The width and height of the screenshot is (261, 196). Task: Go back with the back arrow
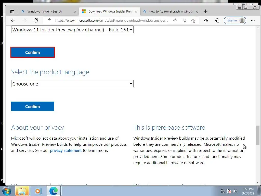13,20
